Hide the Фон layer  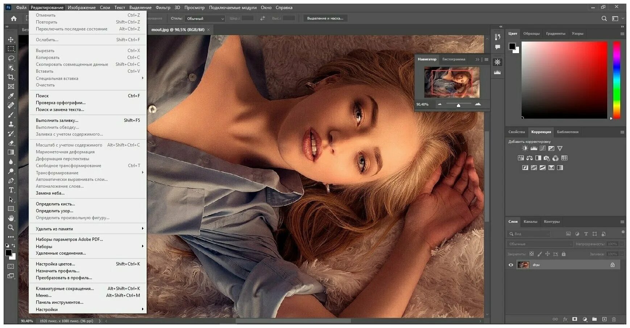click(511, 265)
